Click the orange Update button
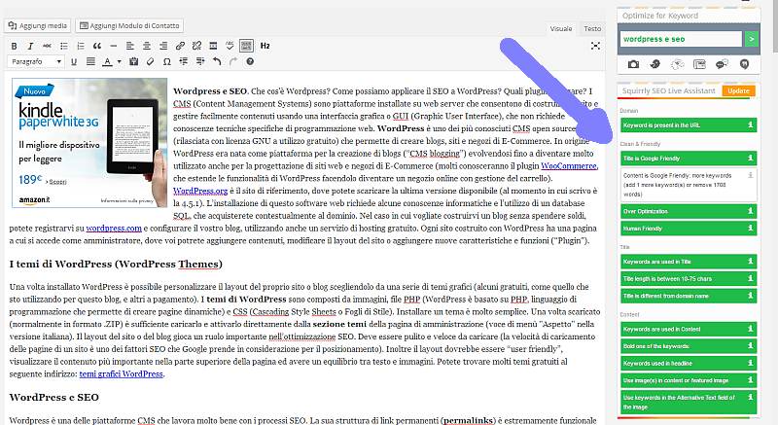 coord(738,90)
